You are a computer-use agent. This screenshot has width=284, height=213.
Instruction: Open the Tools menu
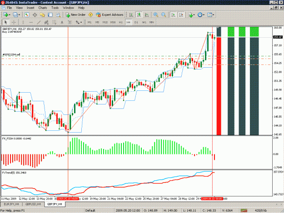(x=55, y=8)
